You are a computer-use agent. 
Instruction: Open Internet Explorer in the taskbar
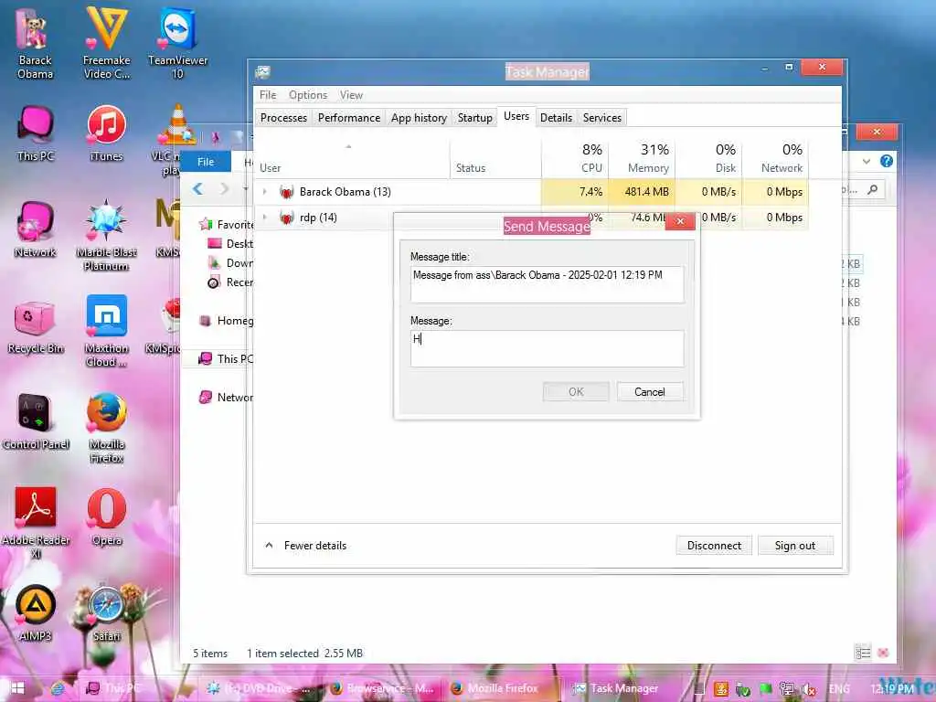[x=58, y=688]
